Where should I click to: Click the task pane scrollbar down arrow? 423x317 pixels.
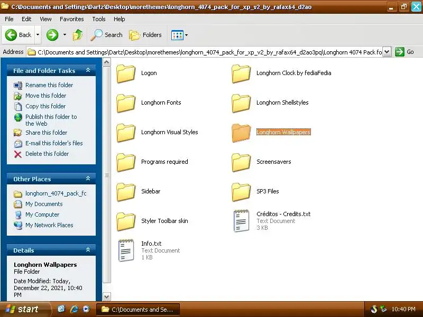click(x=107, y=297)
